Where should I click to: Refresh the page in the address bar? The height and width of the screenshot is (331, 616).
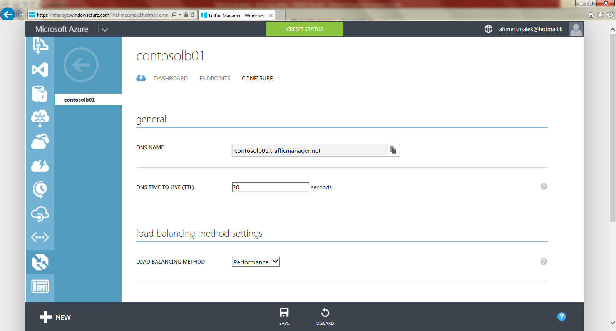(x=192, y=15)
